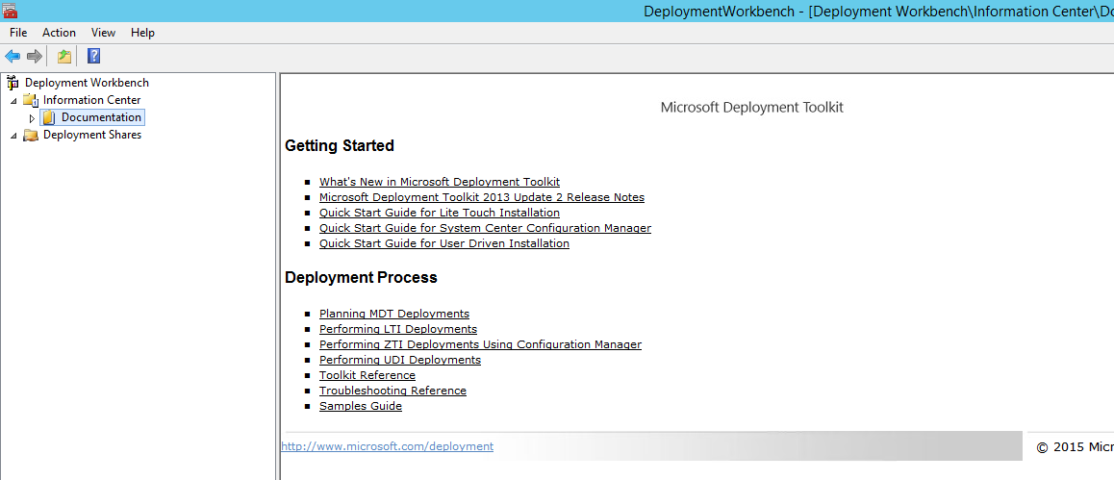Open Quick Start Guide for User Driven Installation
Image resolution: width=1114 pixels, height=480 pixels.
[444, 244]
